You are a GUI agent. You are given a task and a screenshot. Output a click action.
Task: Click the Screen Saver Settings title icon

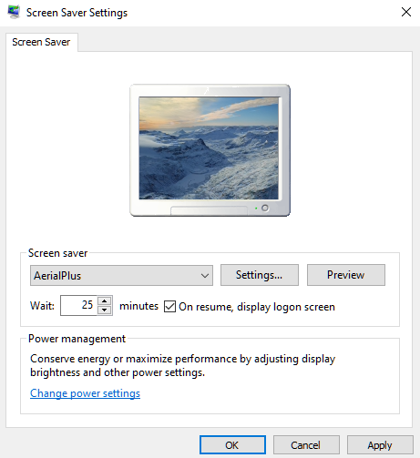click(x=14, y=12)
